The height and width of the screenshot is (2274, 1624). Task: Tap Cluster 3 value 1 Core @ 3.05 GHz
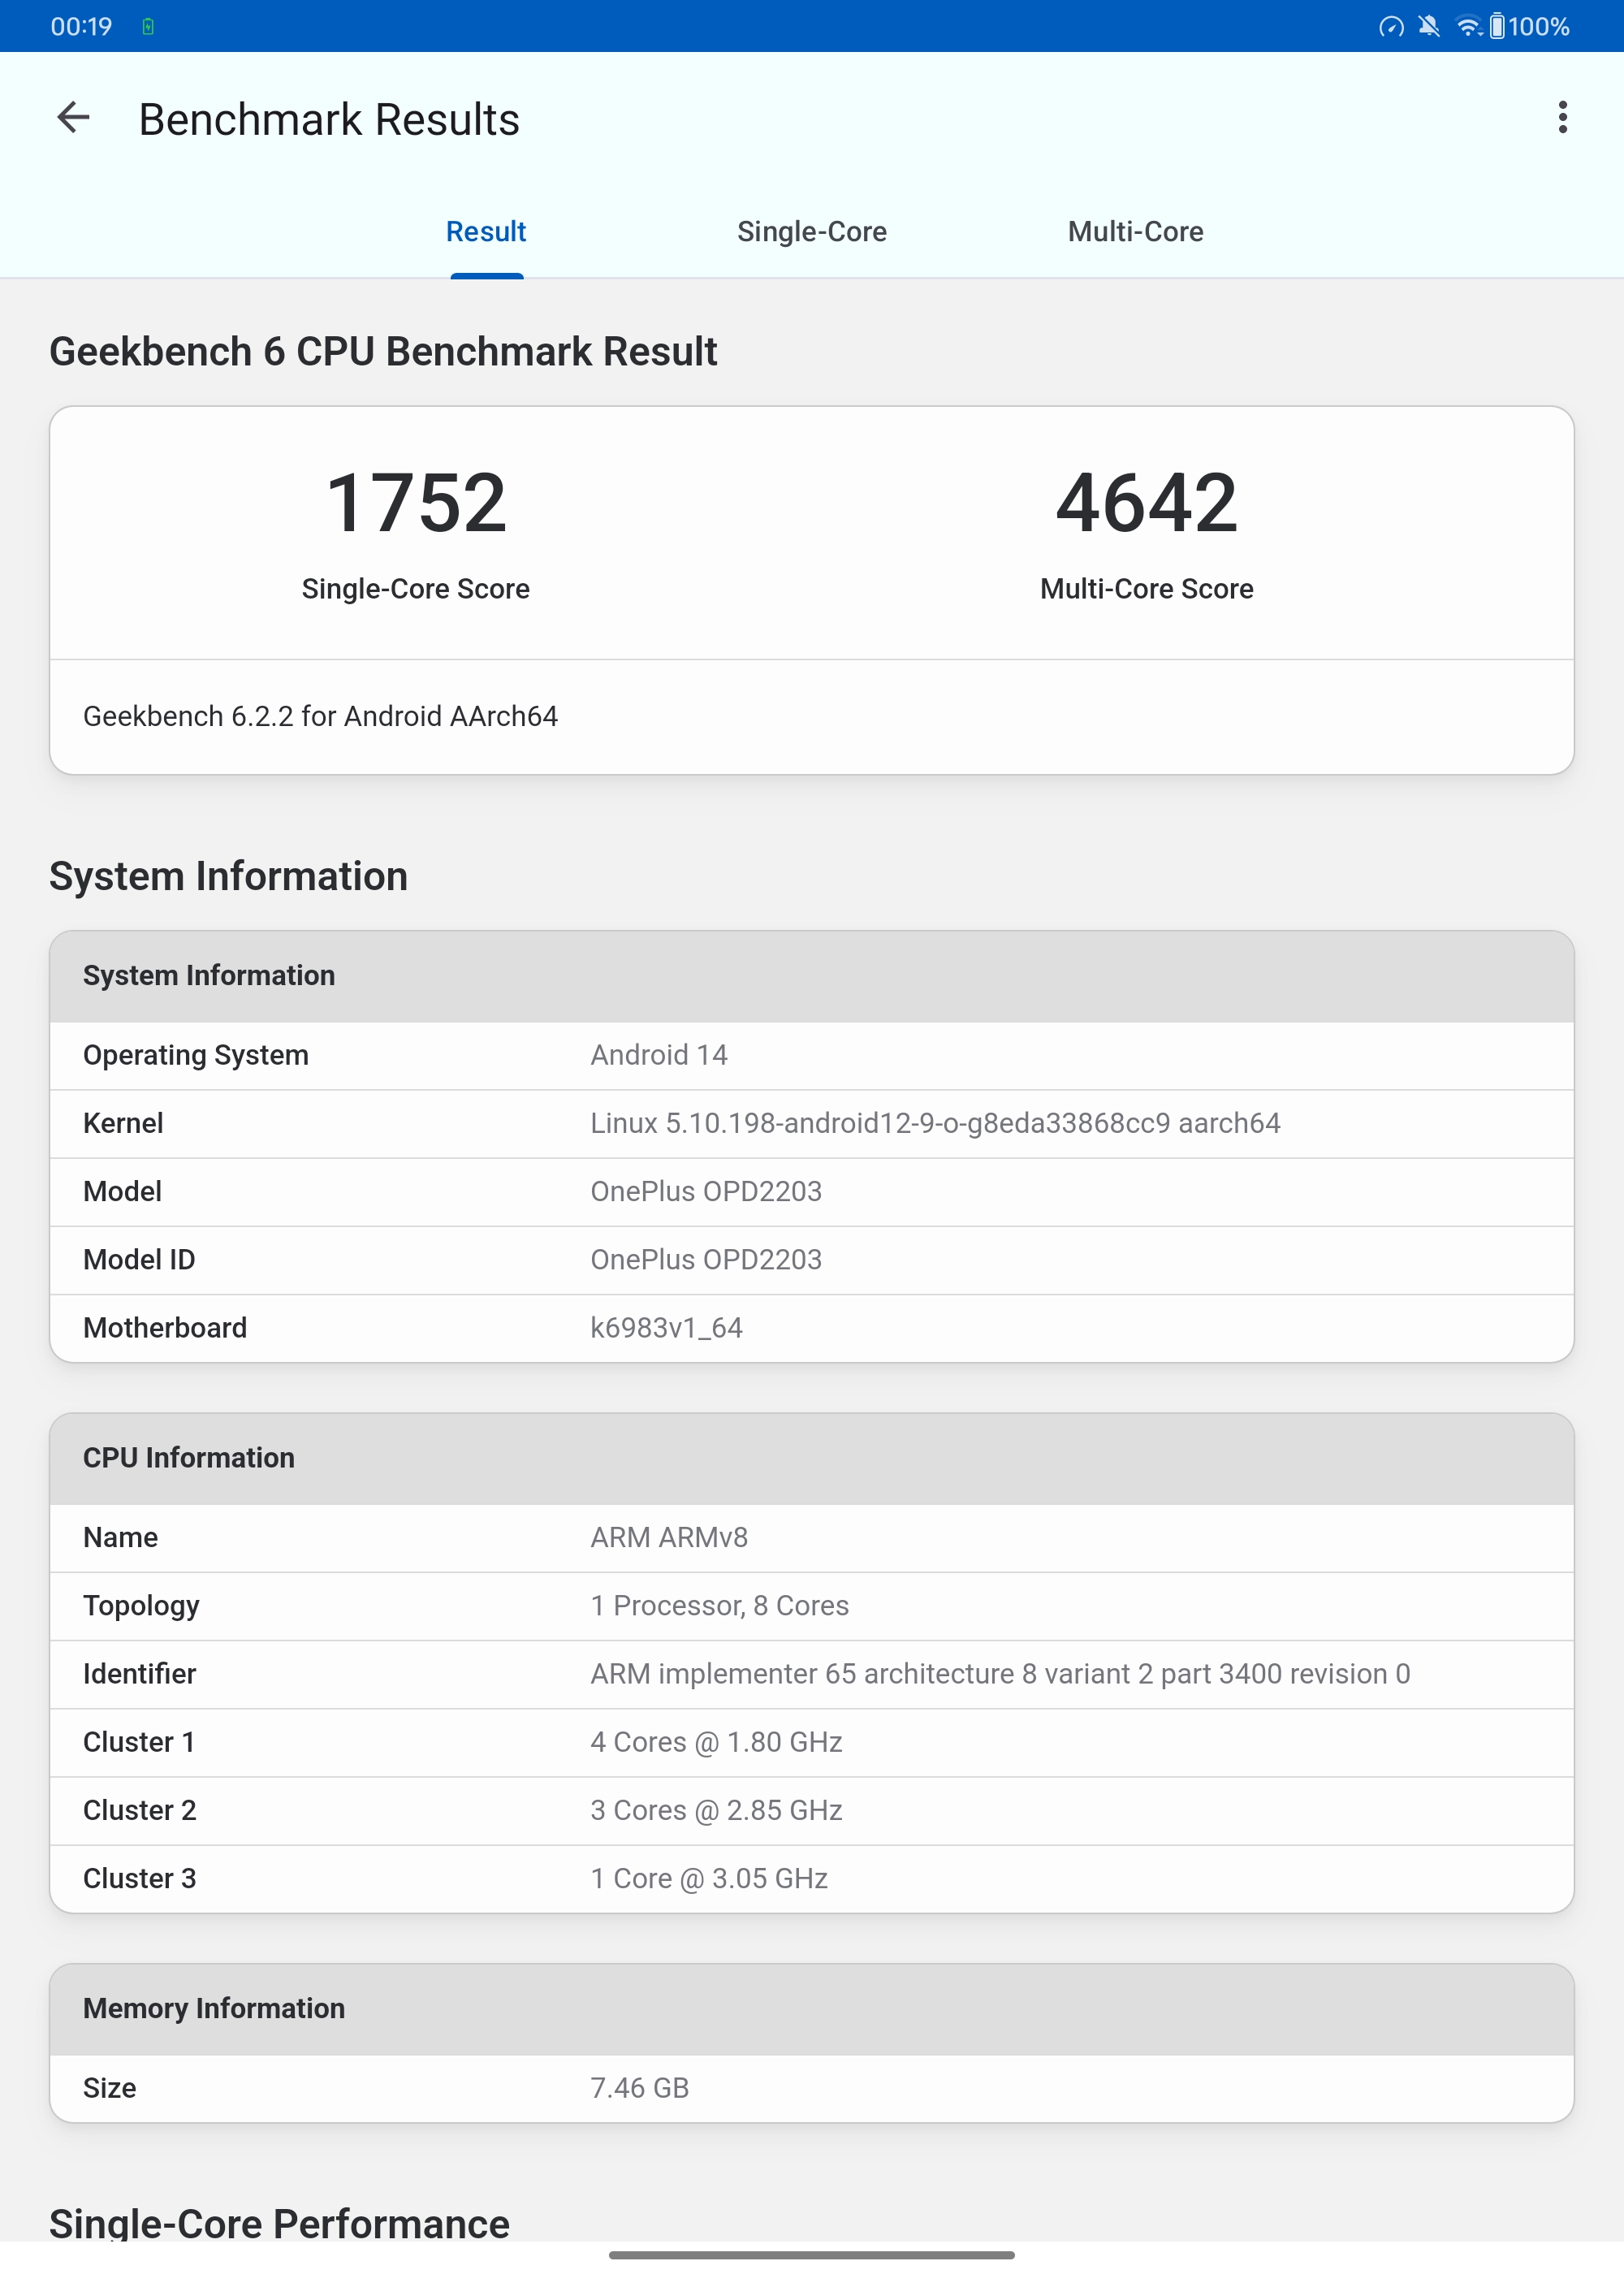pos(709,1878)
